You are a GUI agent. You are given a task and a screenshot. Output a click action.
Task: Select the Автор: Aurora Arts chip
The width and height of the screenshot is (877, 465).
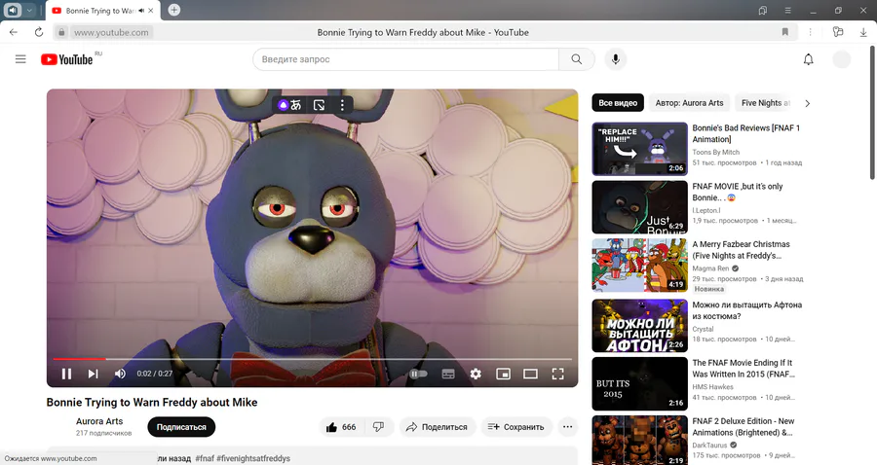[689, 103]
